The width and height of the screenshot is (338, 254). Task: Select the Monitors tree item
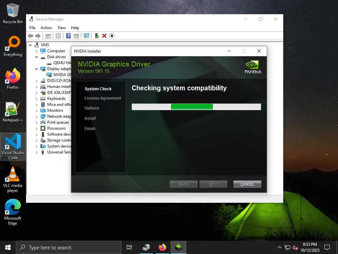(55, 110)
